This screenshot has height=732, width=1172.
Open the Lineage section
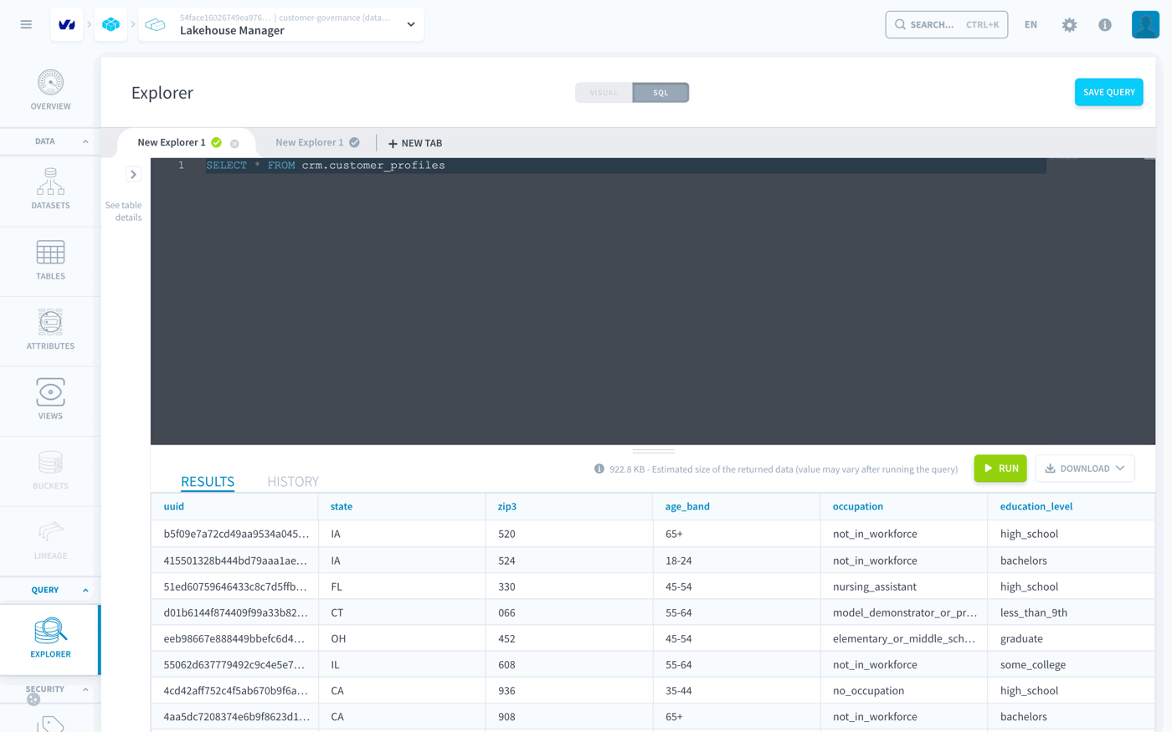click(x=50, y=540)
